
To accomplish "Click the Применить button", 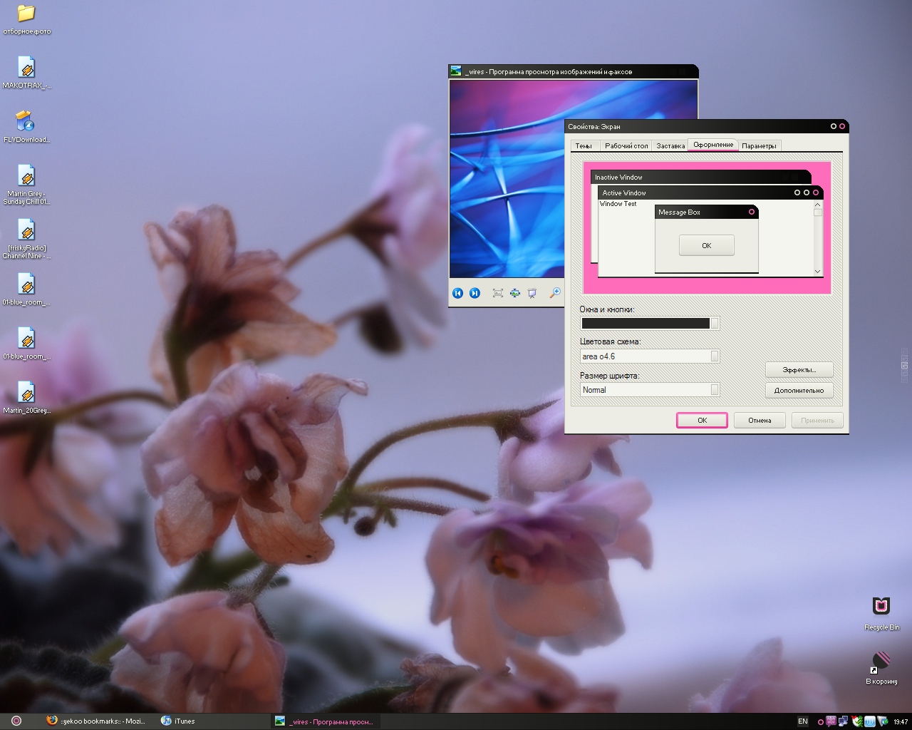I will 817,421.
